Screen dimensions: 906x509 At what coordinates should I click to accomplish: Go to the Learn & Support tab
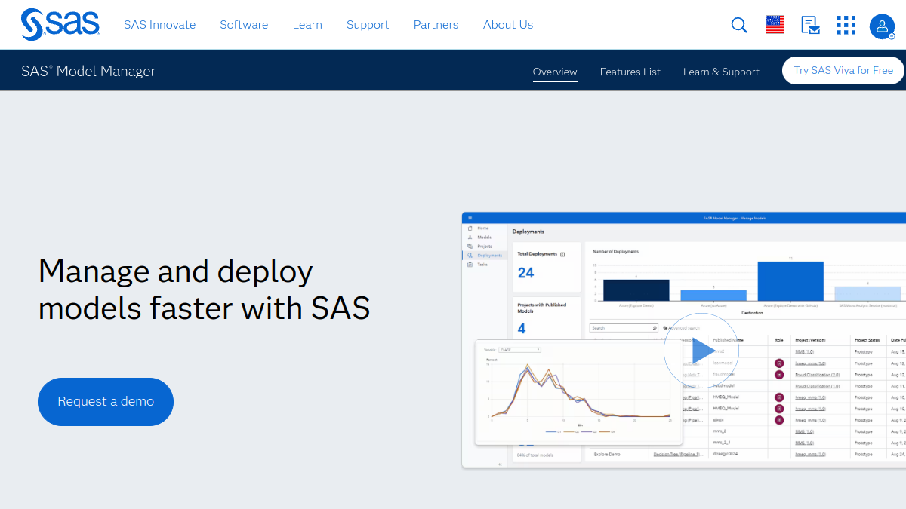721,72
